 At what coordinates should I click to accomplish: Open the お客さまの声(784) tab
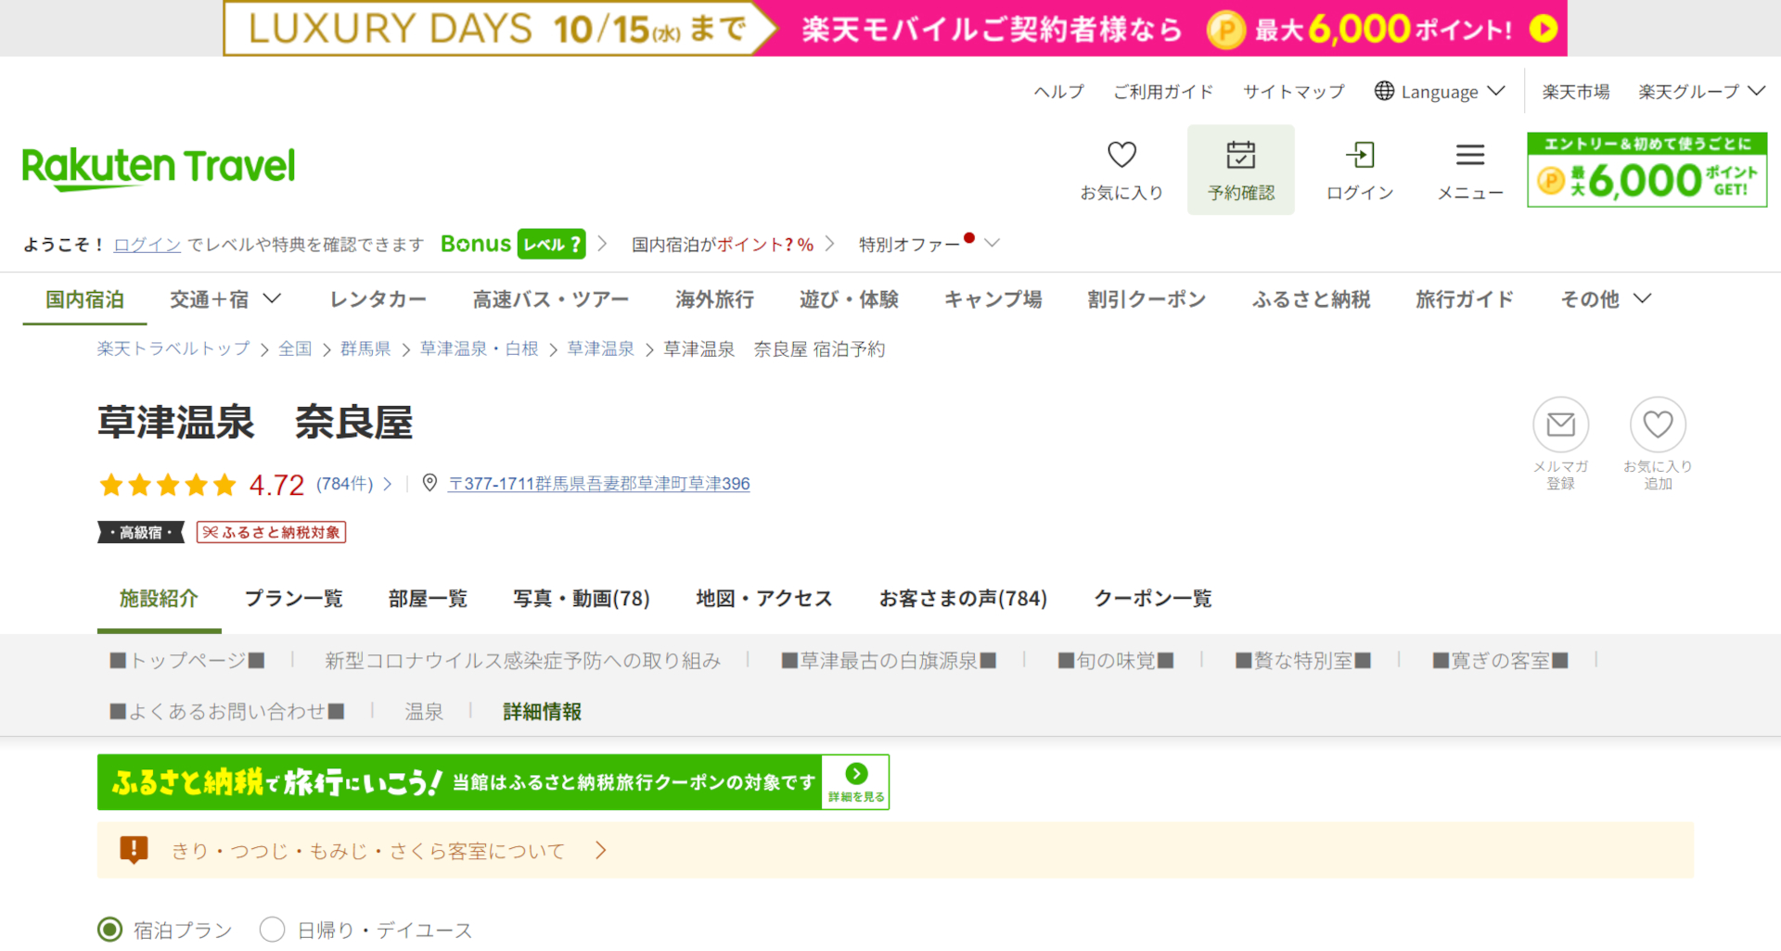tap(964, 599)
